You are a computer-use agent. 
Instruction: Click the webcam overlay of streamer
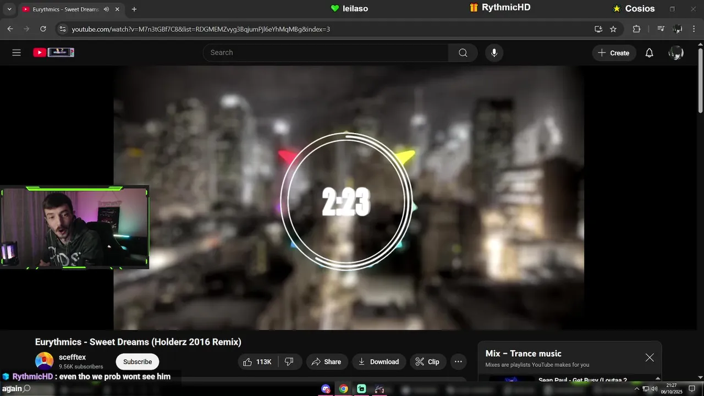pyautogui.click(x=74, y=228)
